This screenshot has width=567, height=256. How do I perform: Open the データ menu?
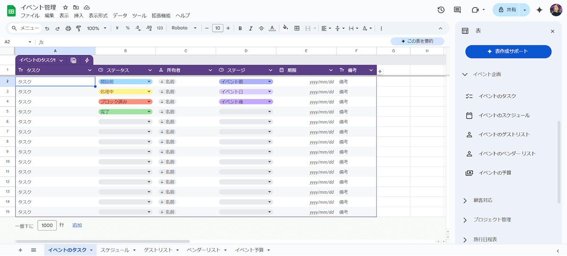pos(120,16)
